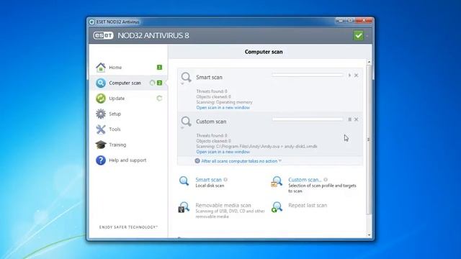Click the Smart scan local disk icon
This screenshot has height=259, width=461.
point(184,181)
